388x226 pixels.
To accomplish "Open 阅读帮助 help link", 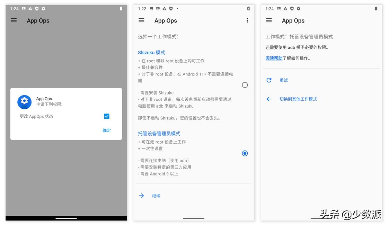I will (274, 58).
